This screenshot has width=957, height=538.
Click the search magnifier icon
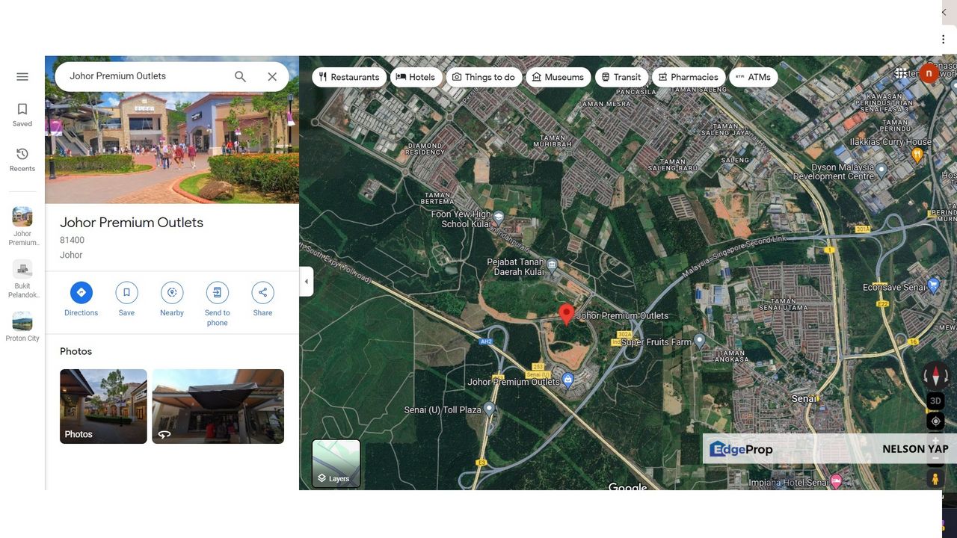240,76
